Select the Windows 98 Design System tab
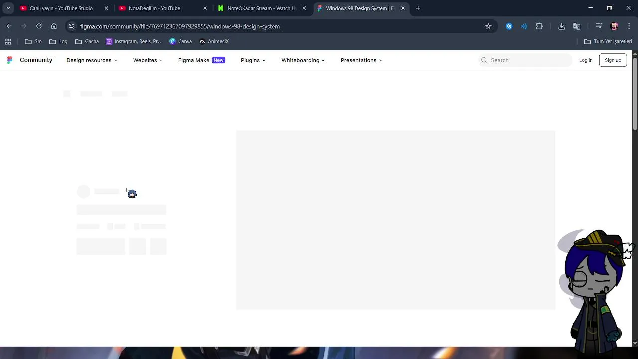The width and height of the screenshot is (638, 359). [x=360, y=8]
